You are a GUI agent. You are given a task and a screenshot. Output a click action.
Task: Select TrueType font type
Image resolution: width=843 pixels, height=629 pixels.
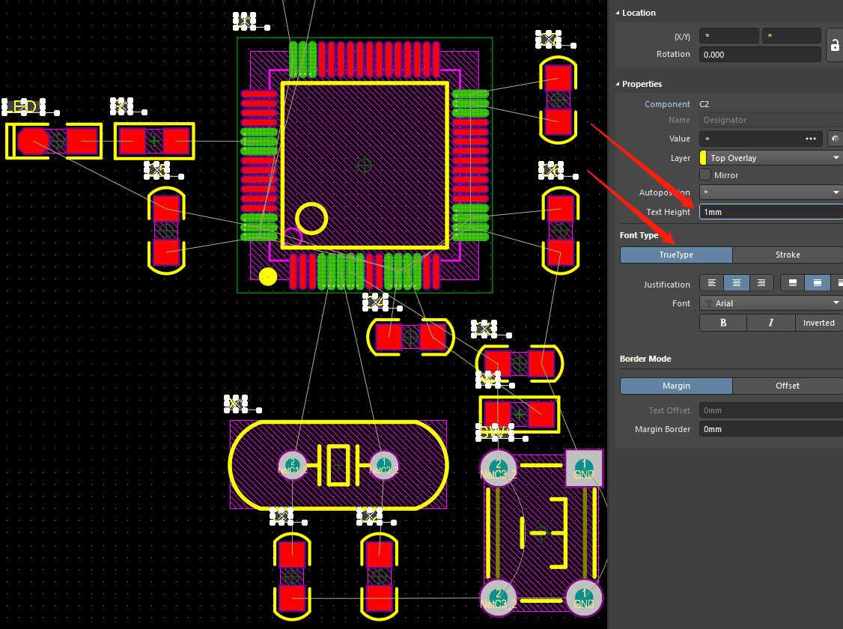click(x=676, y=255)
